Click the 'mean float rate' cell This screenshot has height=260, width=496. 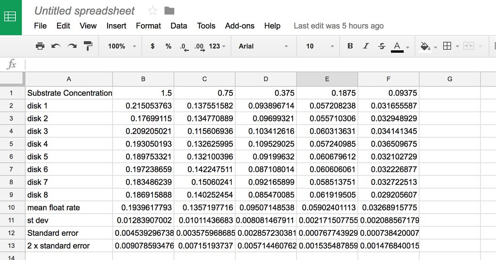pyautogui.click(x=69, y=208)
